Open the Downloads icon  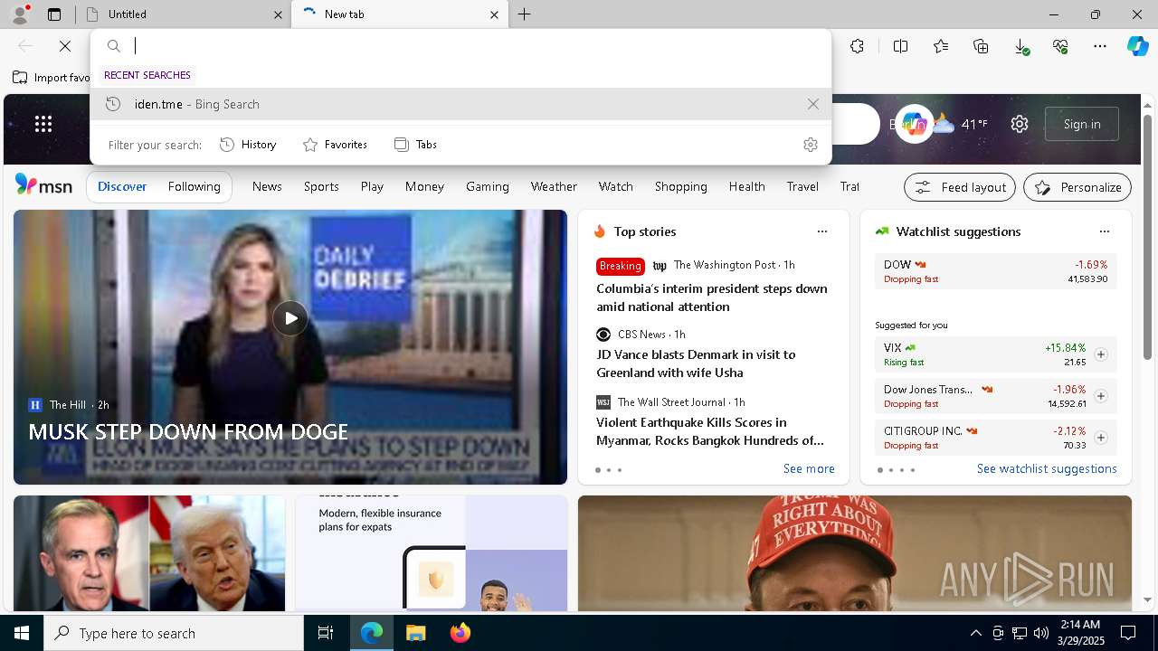pyautogui.click(x=1020, y=46)
